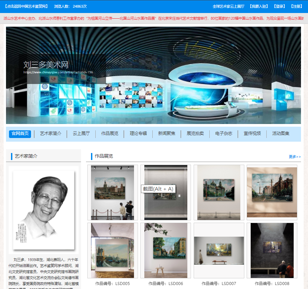The width and height of the screenshot is (308, 289).
Task: Open the artist portrait image of 刘三多
Action: click(44, 210)
